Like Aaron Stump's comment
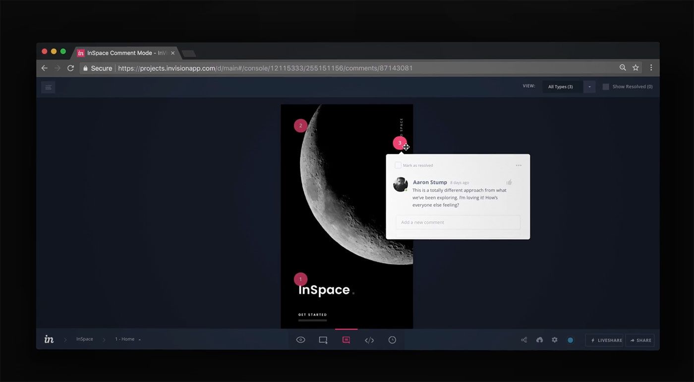The width and height of the screenshot is (694, 382). coord(509,182)
